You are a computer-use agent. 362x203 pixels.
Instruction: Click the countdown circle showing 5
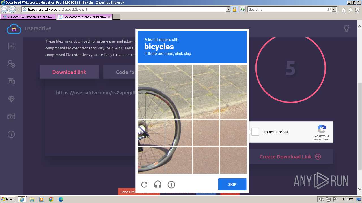click(x=291, y=68)
